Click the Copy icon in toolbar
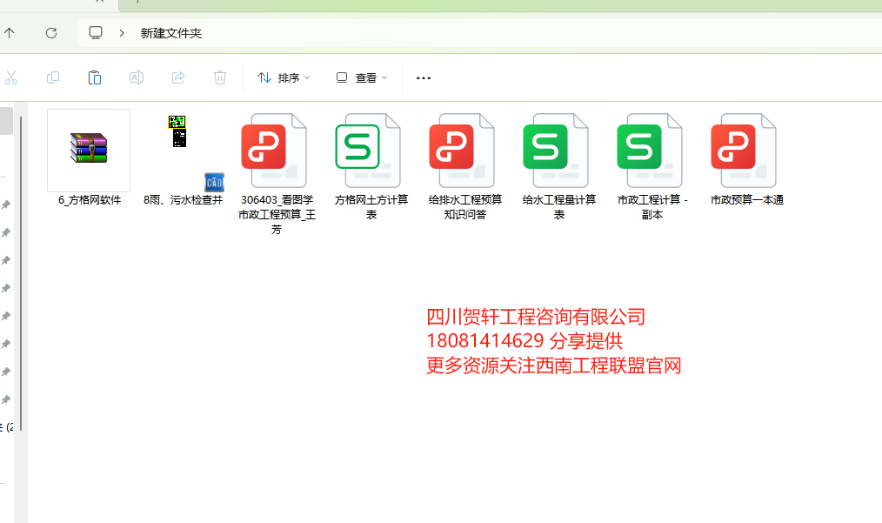The height and width of the screenshot is (523, 882). click(53, 77)
